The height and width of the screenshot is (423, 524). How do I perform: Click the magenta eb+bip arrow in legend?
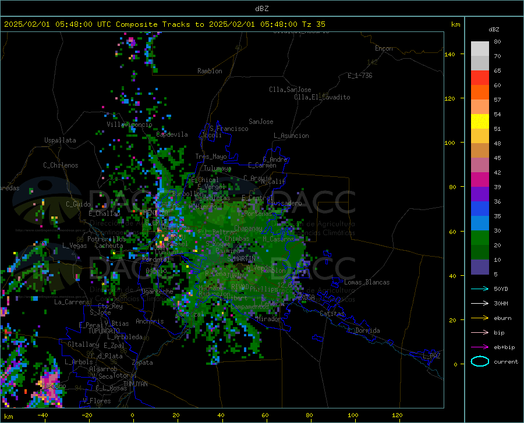(480, 347)
